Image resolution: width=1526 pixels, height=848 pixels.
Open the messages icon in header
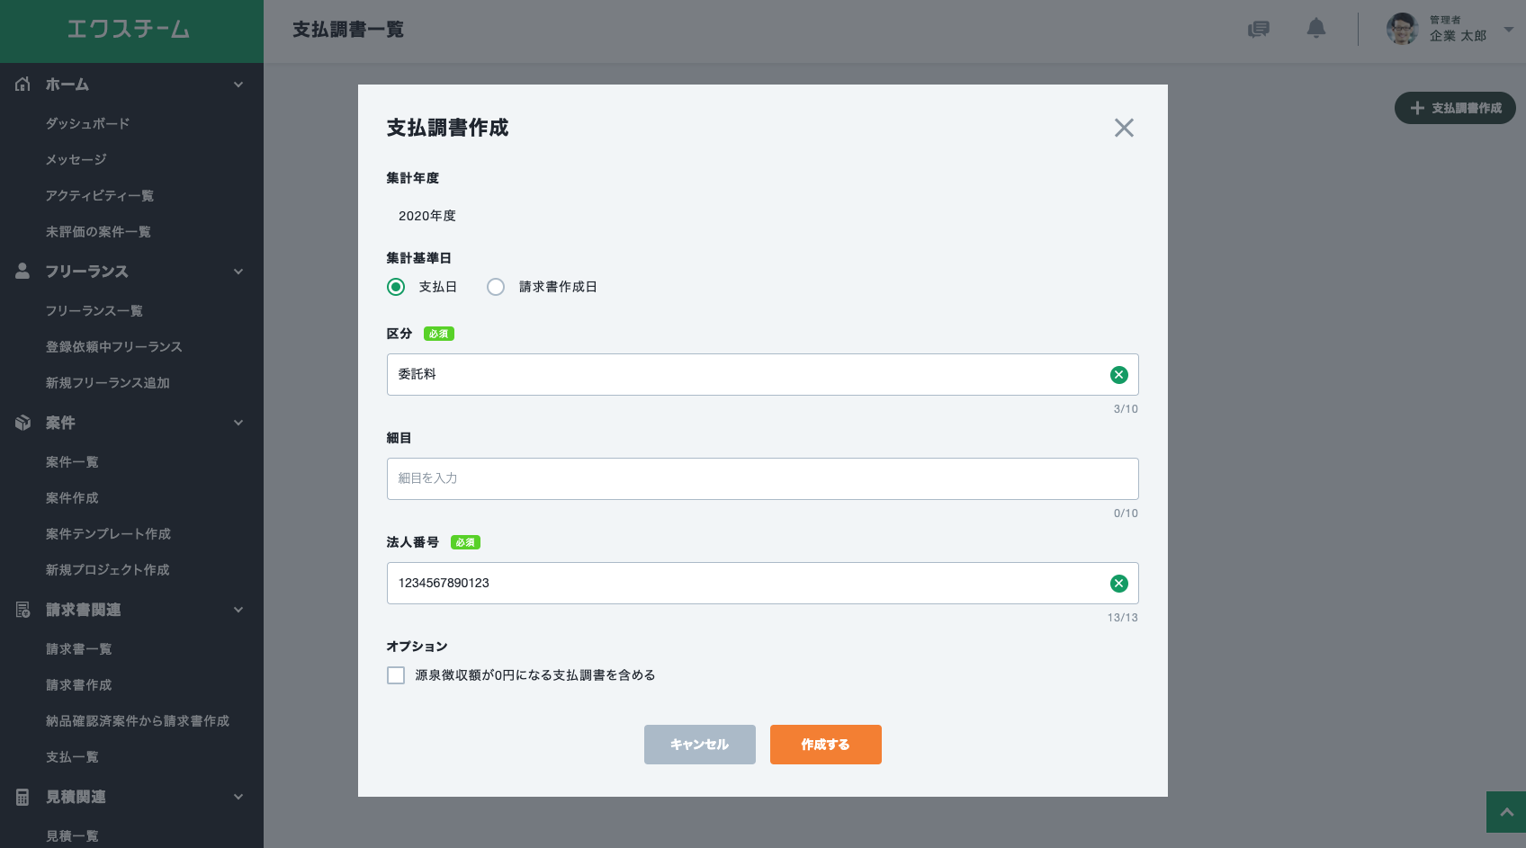coord(1258,30)
